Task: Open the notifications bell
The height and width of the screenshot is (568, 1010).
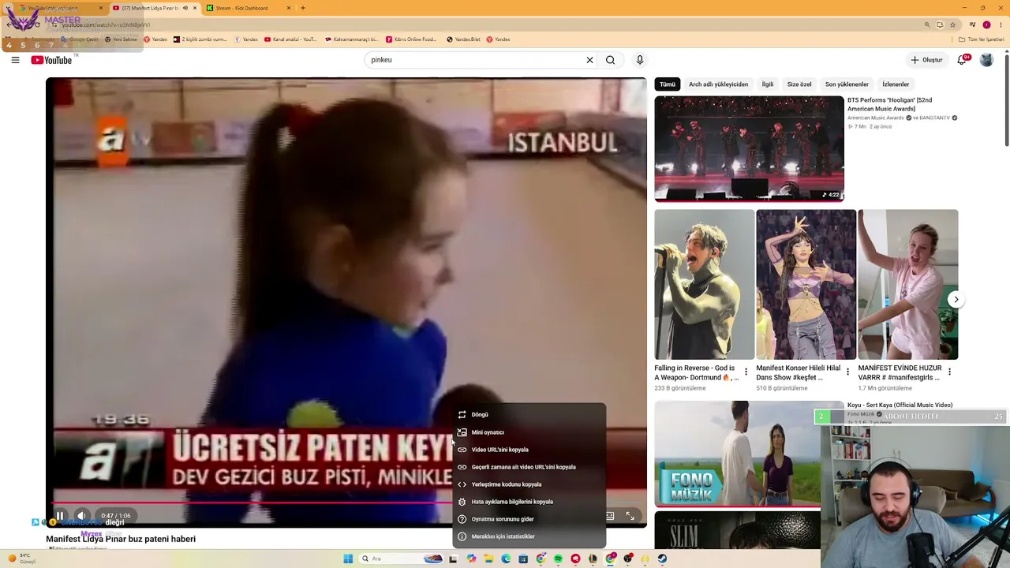Action: pyautogui.click(x=962, y=60)
